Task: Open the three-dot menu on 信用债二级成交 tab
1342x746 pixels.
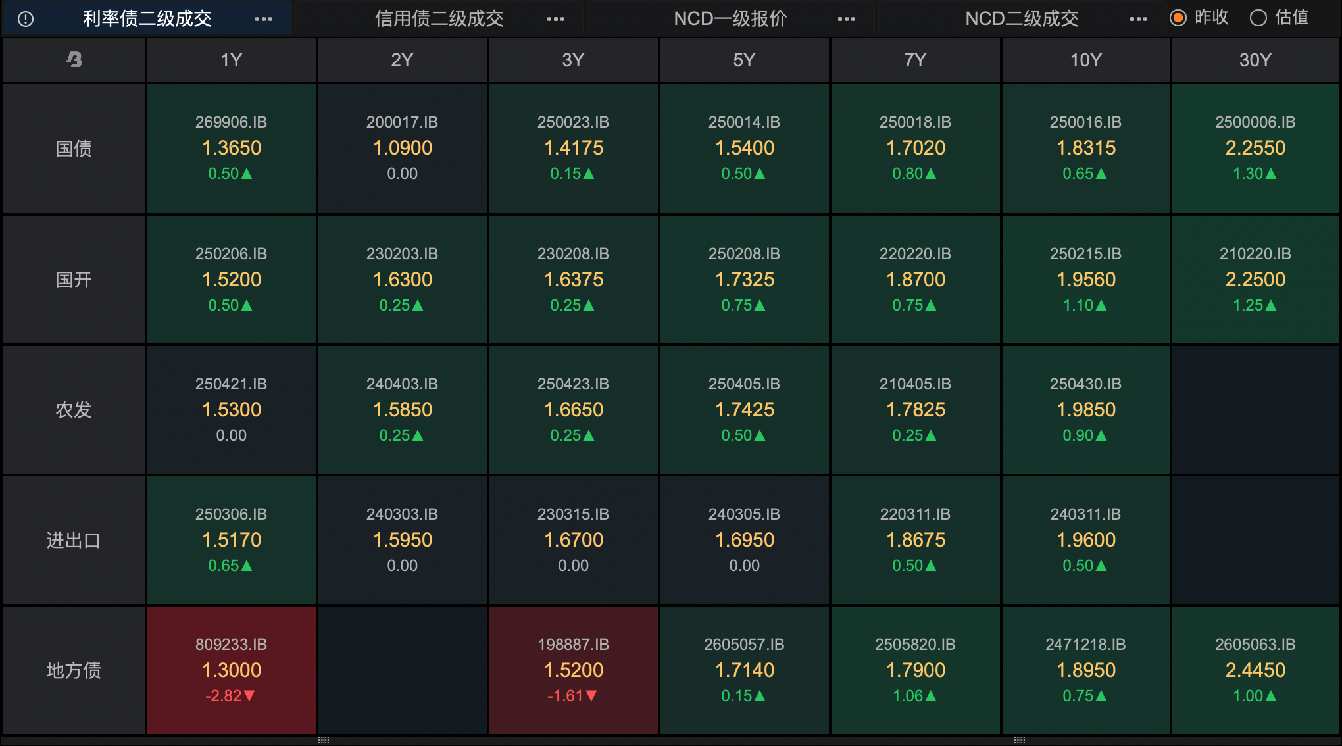Action: (555, 19)
